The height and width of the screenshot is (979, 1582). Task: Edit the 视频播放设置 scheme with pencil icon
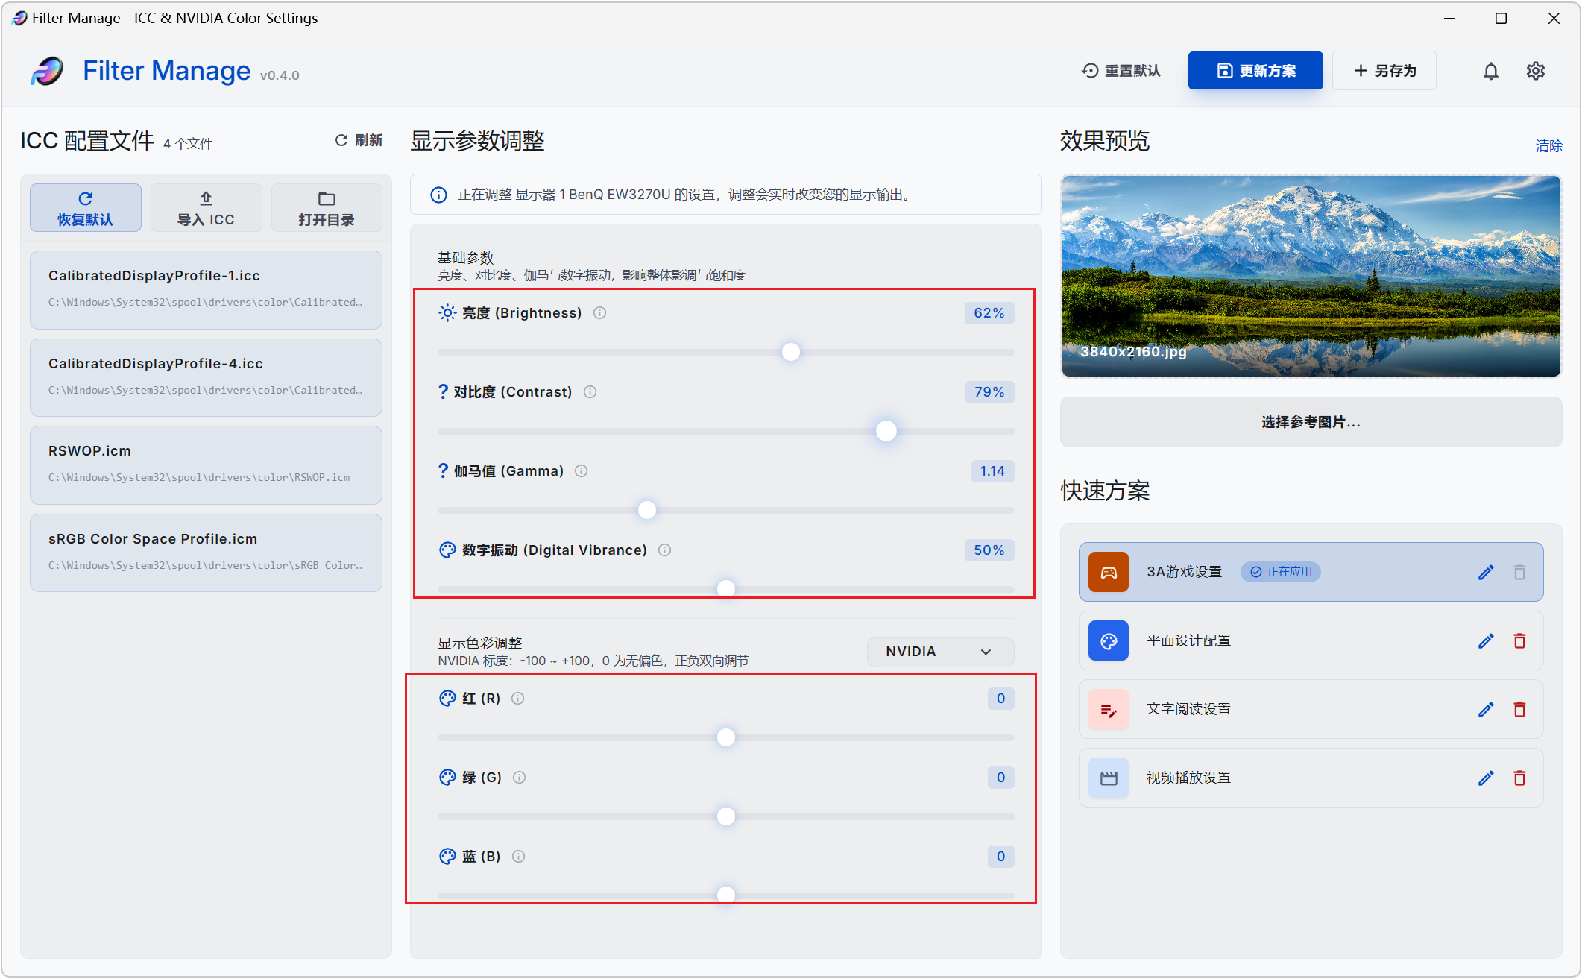click(x=1486, y=778)
